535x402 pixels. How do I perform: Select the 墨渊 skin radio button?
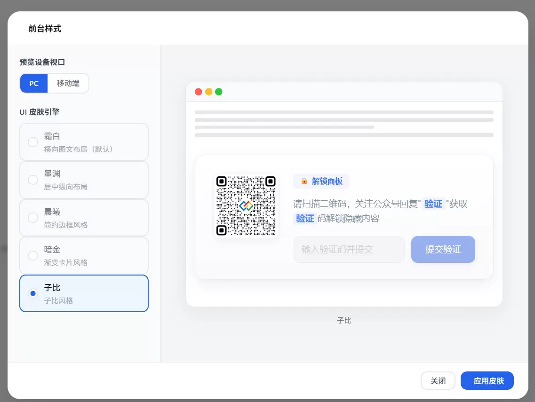click(33, 180)
